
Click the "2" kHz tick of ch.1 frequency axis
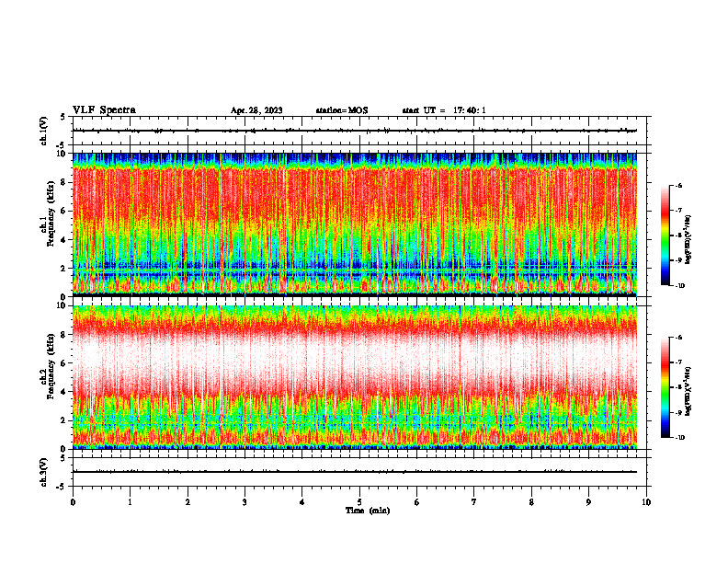[63, 268]
